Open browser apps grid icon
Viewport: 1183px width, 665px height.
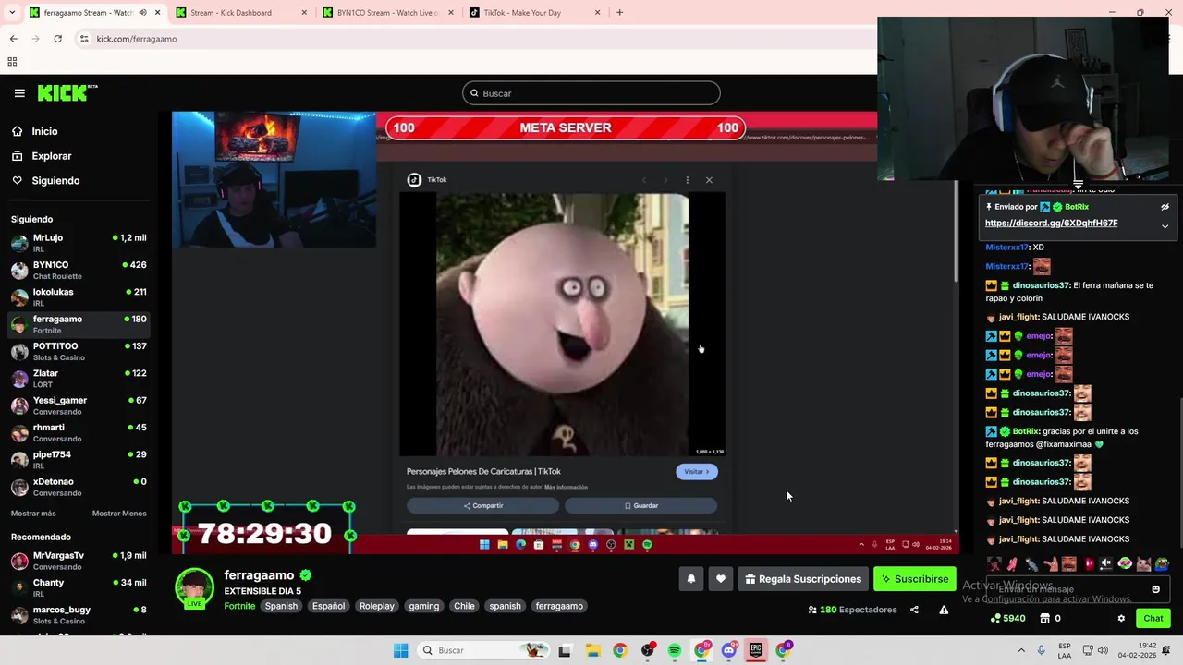[12, 62]
